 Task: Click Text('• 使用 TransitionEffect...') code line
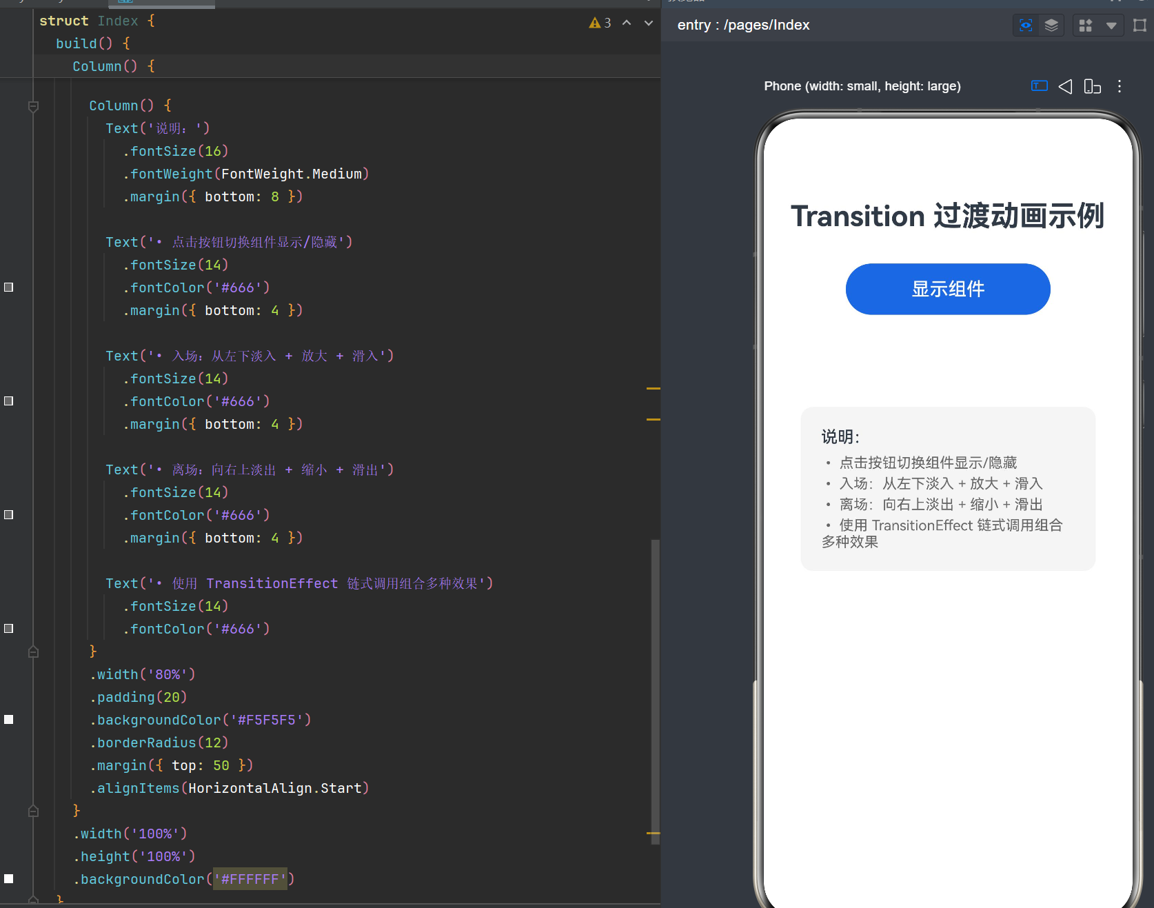[299, 583]
